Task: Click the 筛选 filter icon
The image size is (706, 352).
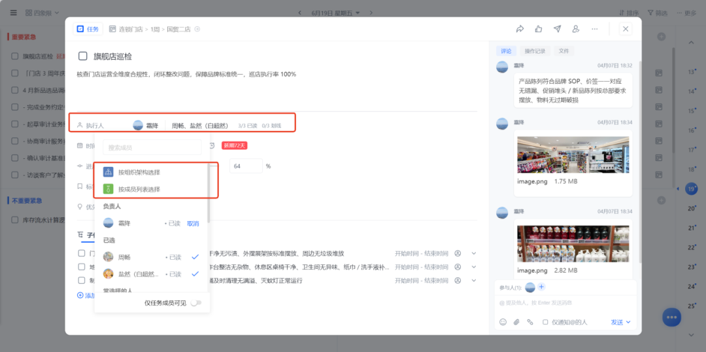Action: pos(650,12)
